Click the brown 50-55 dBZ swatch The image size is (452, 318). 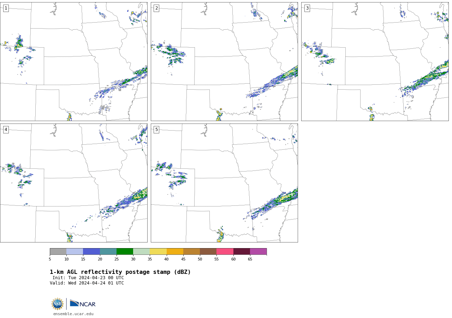point(208,252)
